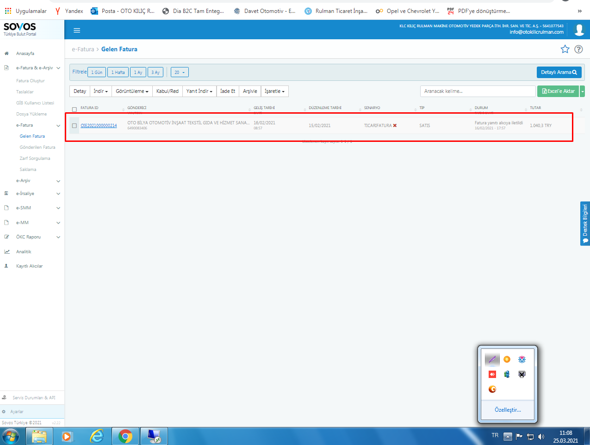This screenshot has height=445, width=590.
Task: Open Destek Bilgileri side tab
Action: 585,223
